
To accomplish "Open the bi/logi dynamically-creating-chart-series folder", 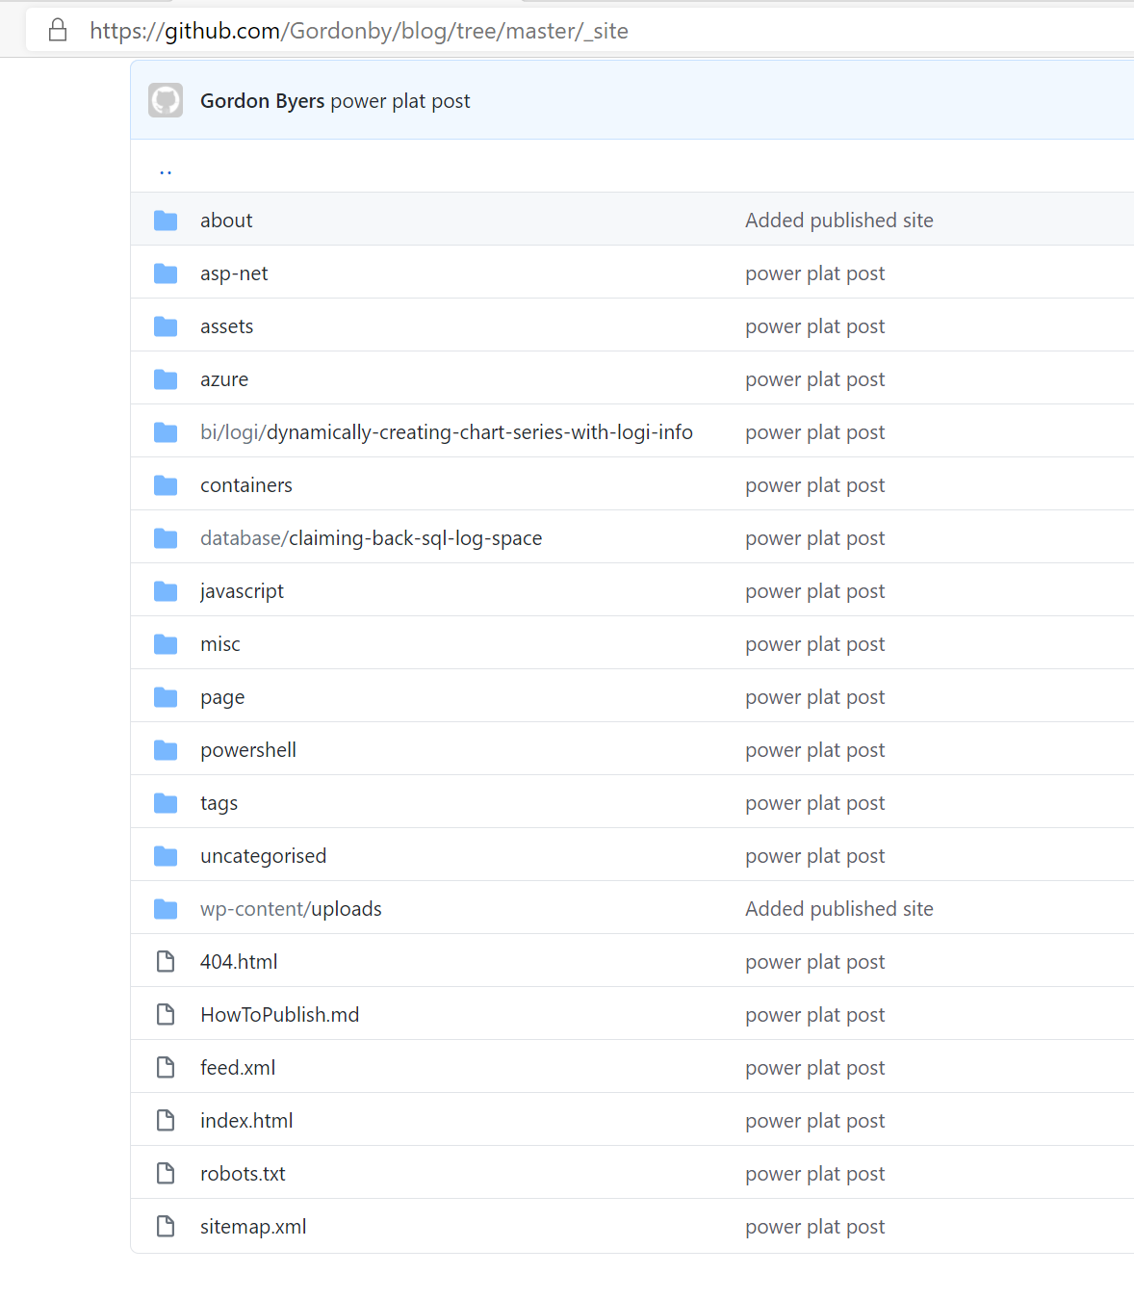I will [x=447, y=432].
